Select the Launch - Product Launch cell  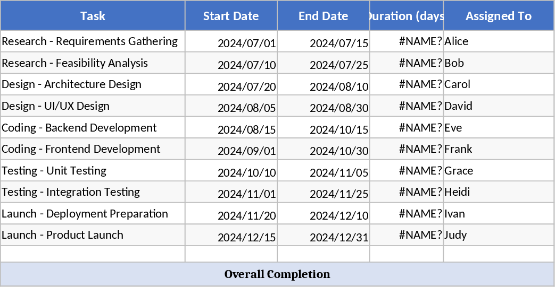click(x=93, y=235)
